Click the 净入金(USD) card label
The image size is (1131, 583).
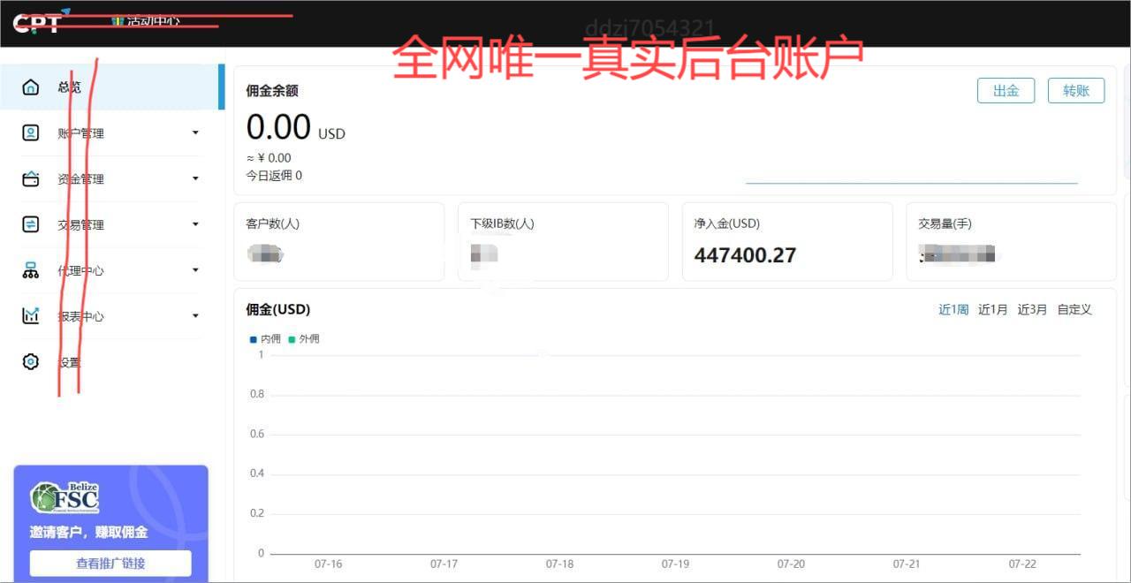pyautogui.click(x=727, y=223)
